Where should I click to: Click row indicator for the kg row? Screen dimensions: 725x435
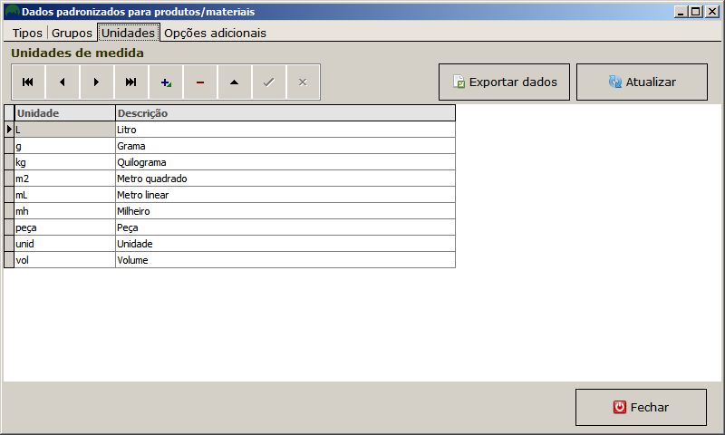tap(9, 162)
